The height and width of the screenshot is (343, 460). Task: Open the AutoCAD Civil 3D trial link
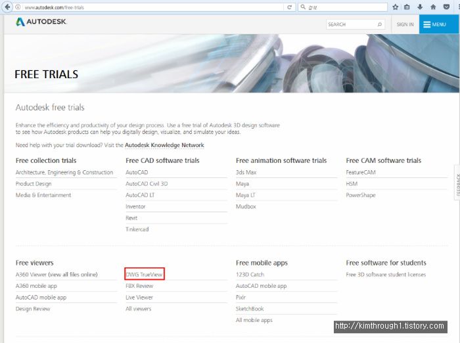point(147,184)
